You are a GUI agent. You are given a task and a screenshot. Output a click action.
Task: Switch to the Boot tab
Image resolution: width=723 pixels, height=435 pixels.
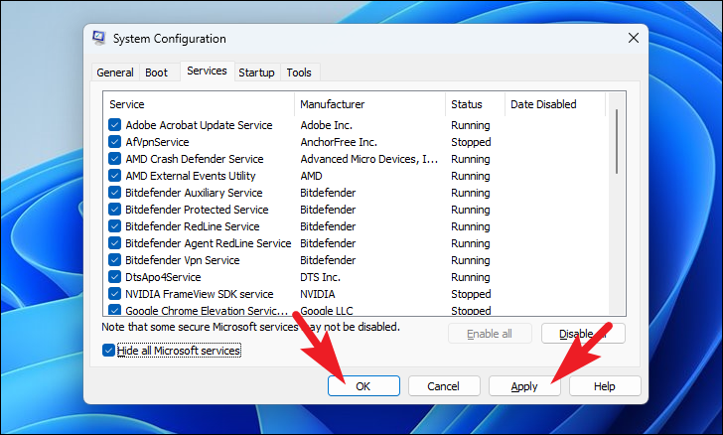click(156, 72)
